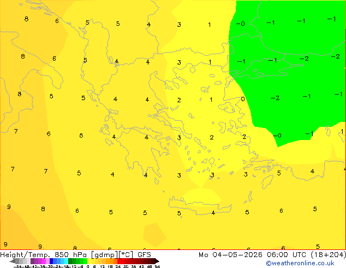Click the dark maroon right arrow of legend
The height and width of the screenshot is (268, 346).
[x=157, y=261]
